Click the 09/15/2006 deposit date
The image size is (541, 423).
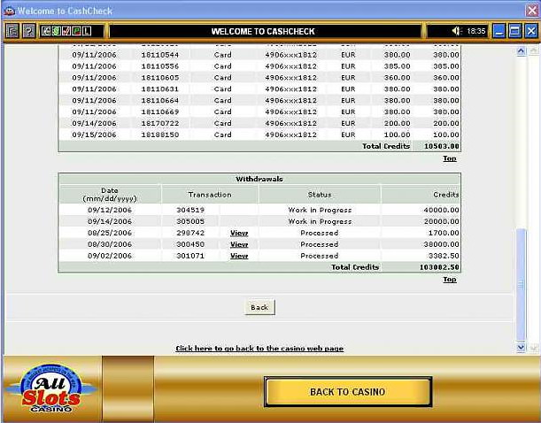(94, 135)
